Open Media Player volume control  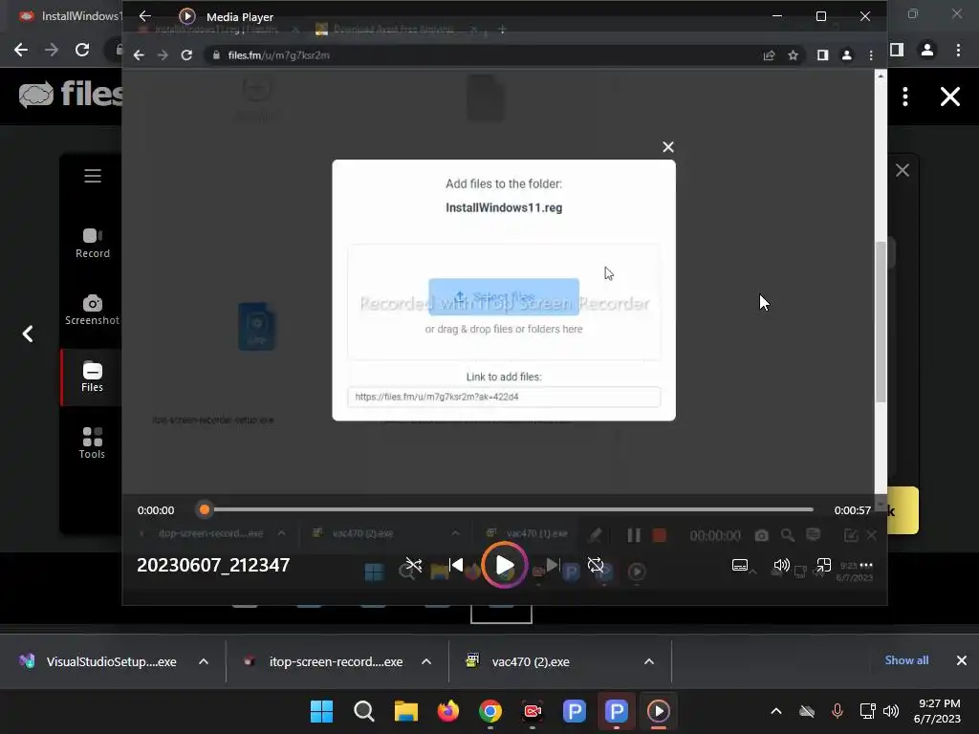781,566
